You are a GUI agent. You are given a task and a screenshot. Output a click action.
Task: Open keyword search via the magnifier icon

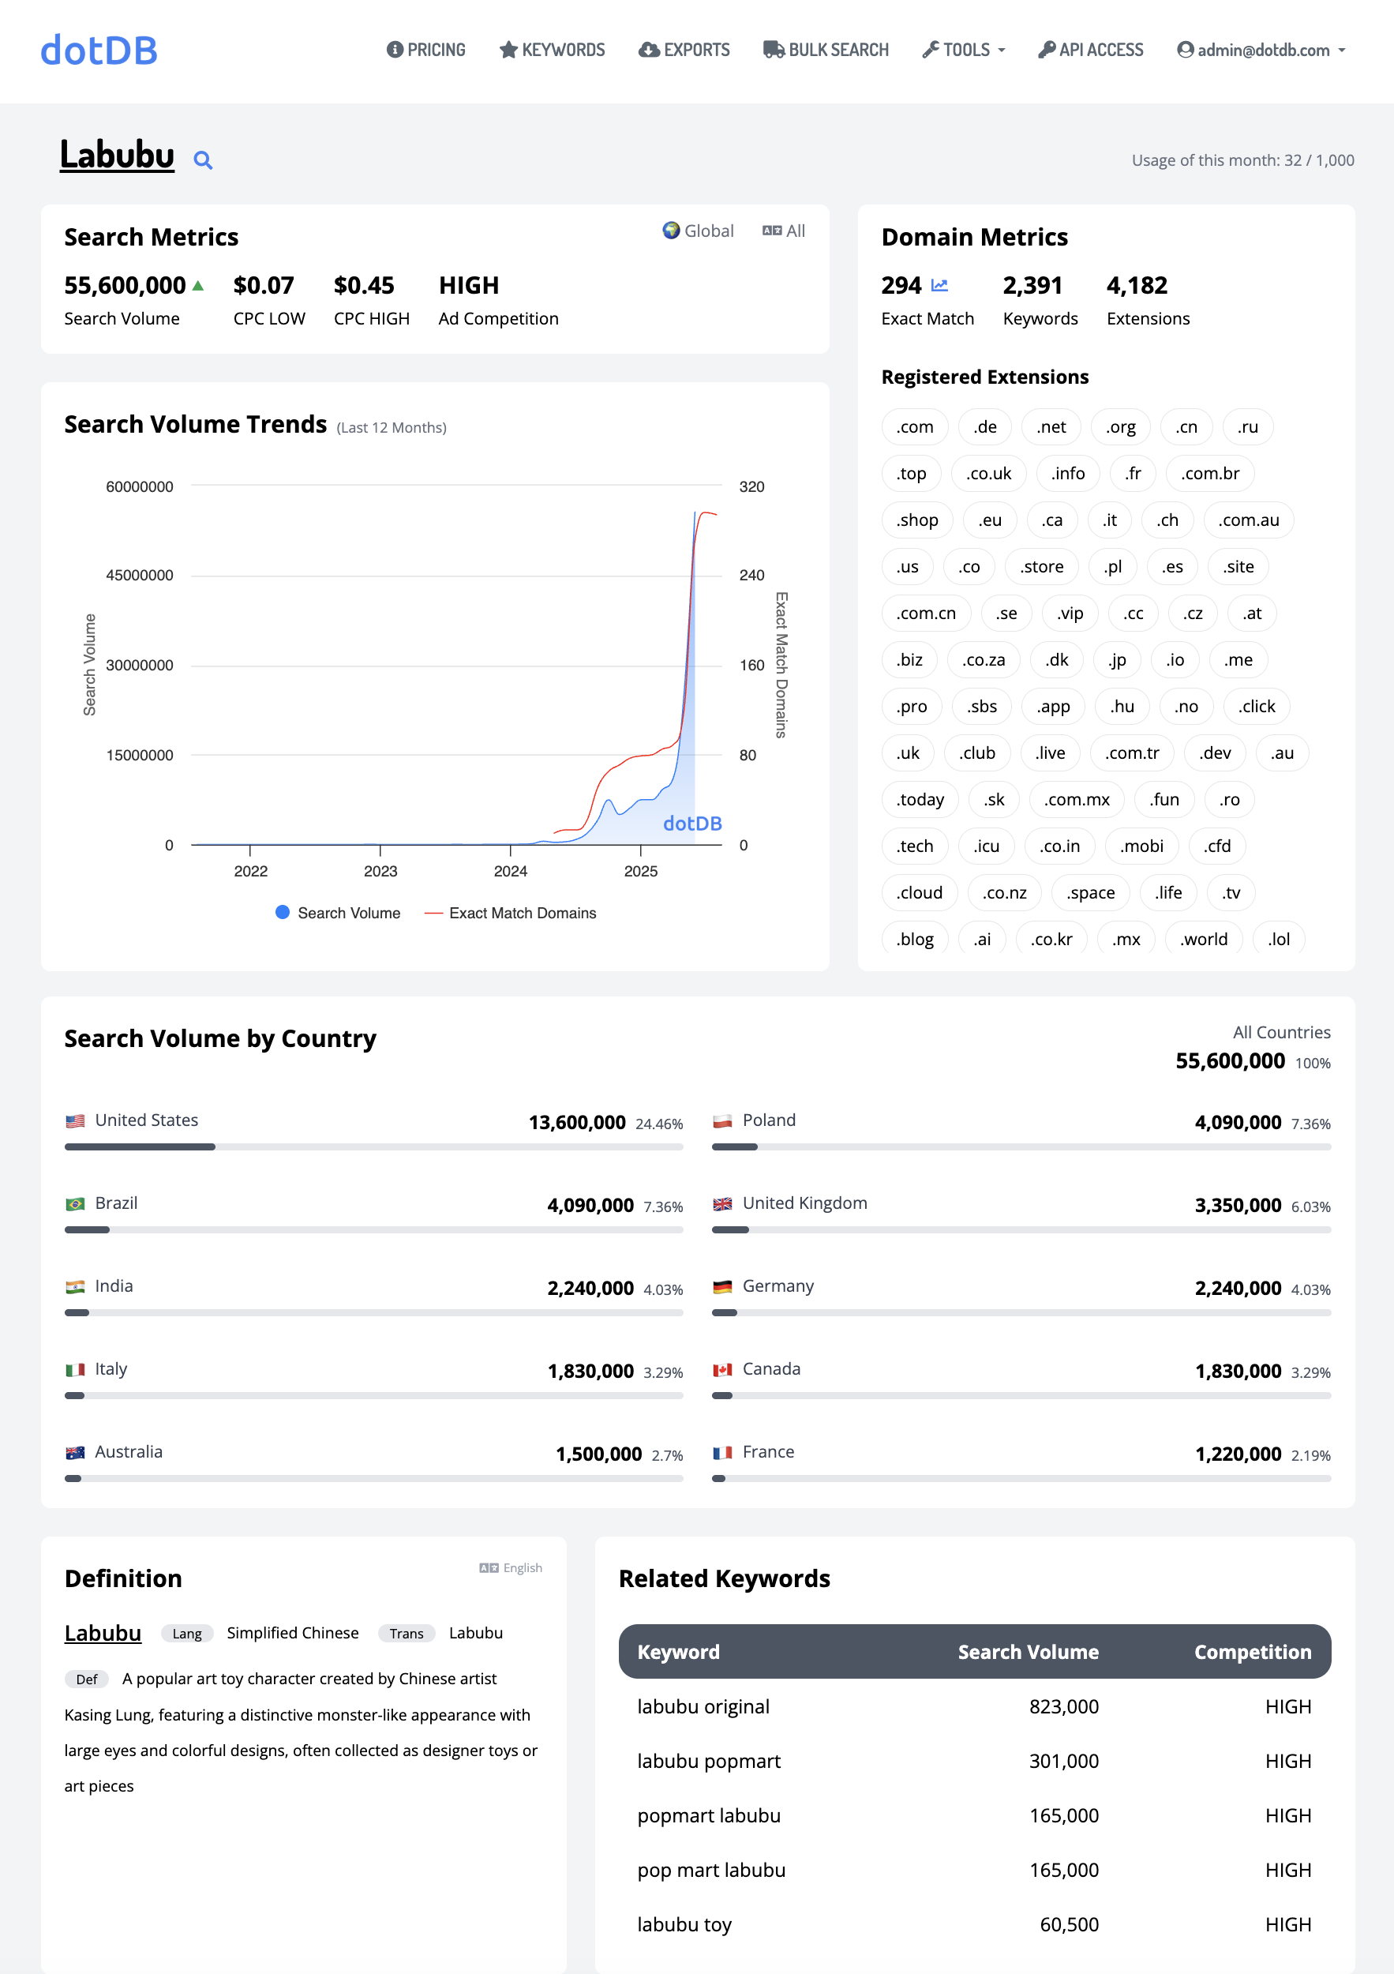point(203,160)
